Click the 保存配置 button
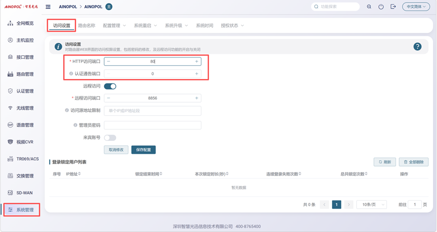 [143, 150]
